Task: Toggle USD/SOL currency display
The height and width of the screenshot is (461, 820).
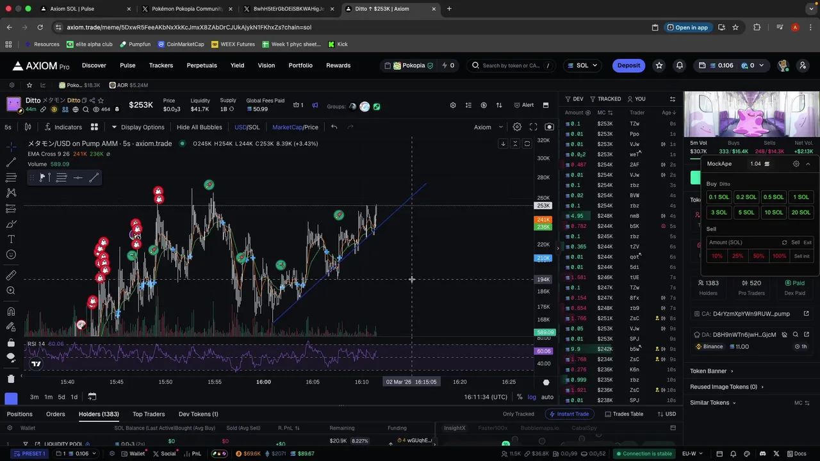Action: (x=247, y=127)
